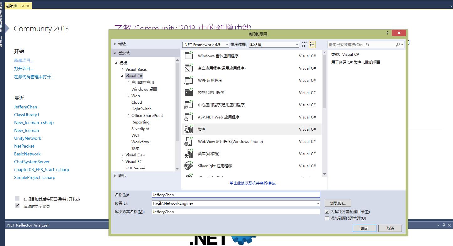Choose the WebView 应用程序(Windows Phone) icon
Viewport: 453px width, 246px height.
[189, 141]
